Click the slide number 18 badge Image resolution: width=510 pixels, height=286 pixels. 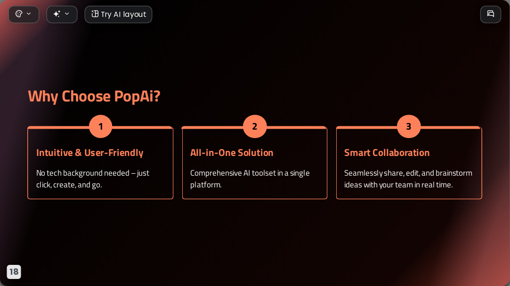[14, 272]
